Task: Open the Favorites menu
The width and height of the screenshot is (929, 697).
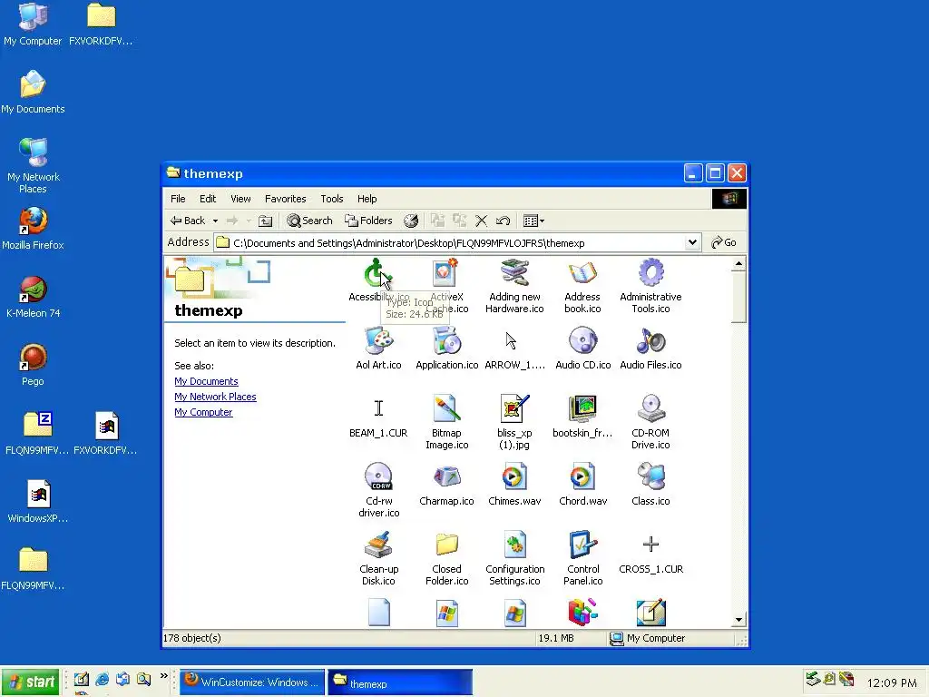Action: coord(286,199)
